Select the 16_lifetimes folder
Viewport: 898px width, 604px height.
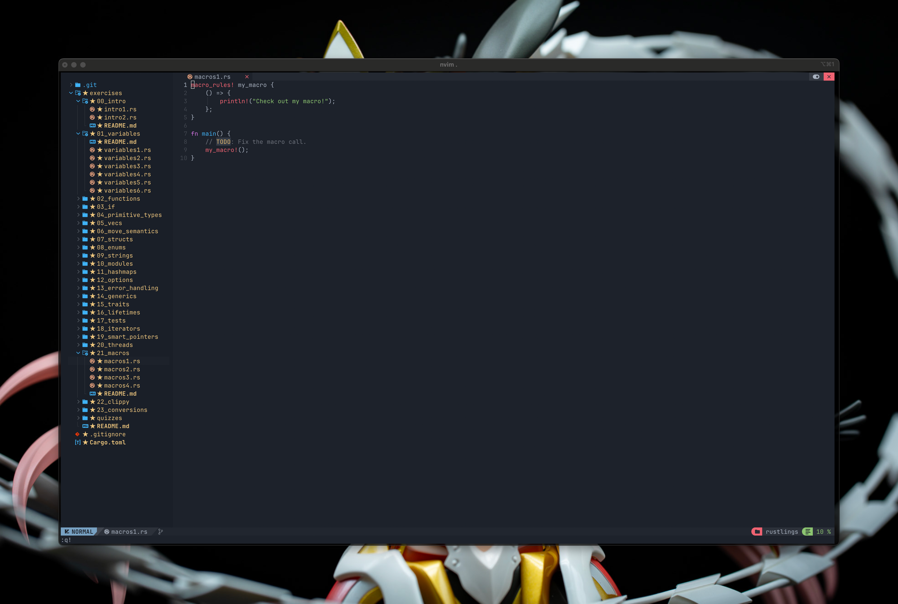119,313
